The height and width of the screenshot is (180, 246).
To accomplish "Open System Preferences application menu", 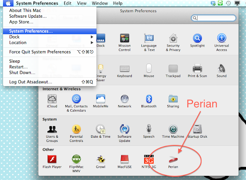I will click(37, 3).
